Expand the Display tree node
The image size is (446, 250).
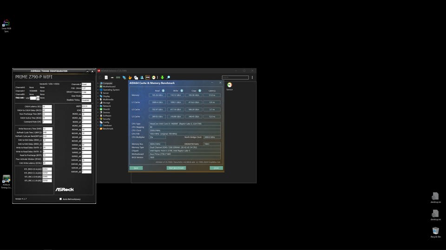point(98,96)
